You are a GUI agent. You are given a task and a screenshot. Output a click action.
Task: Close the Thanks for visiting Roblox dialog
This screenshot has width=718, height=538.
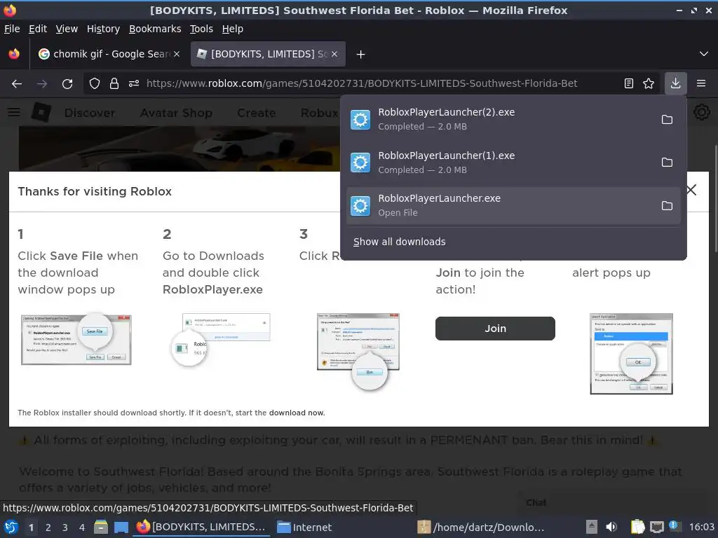(691, 190)
